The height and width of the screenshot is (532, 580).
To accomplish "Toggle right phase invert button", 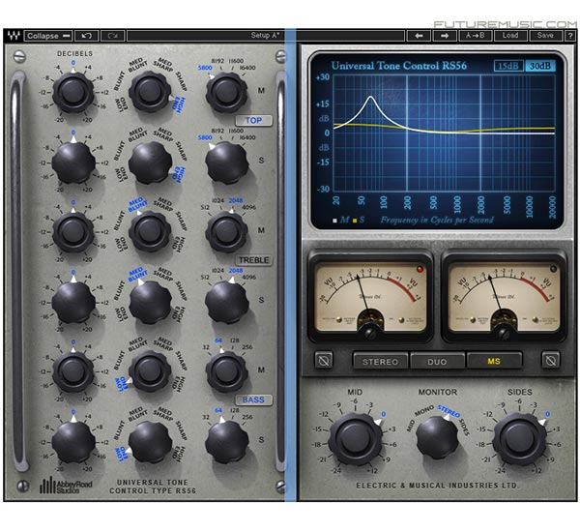I will coord(551,360).
